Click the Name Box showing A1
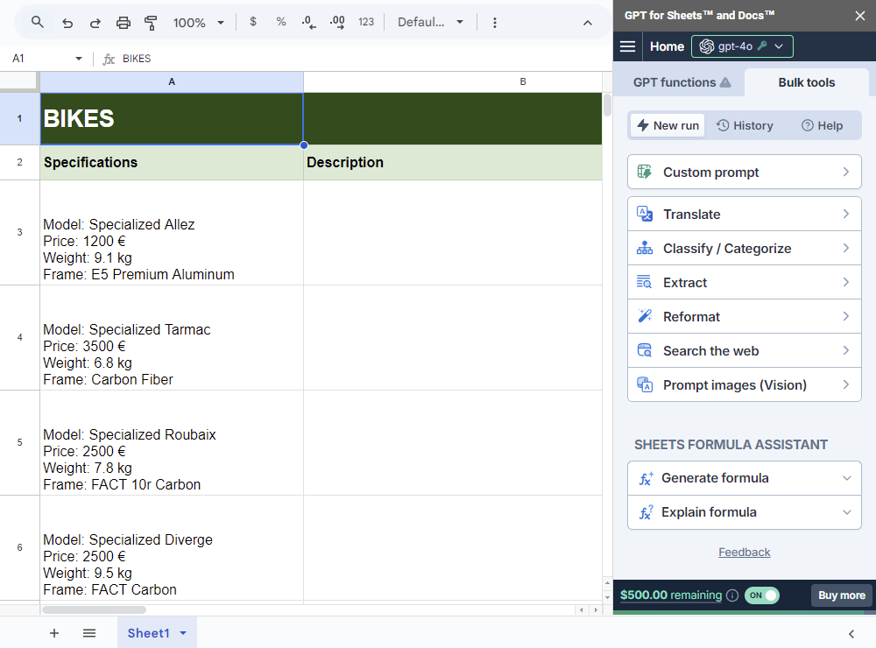This screenshot has width=876, height=648. (42, 59)
